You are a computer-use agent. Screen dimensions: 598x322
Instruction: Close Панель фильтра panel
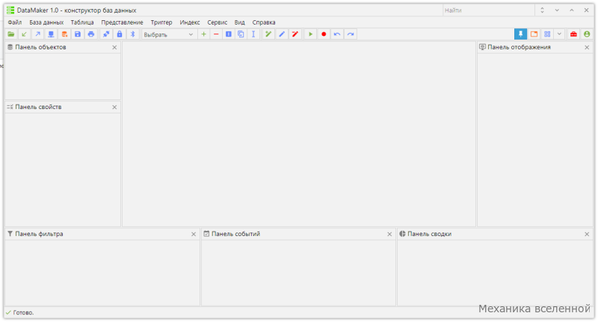[194, 235]
